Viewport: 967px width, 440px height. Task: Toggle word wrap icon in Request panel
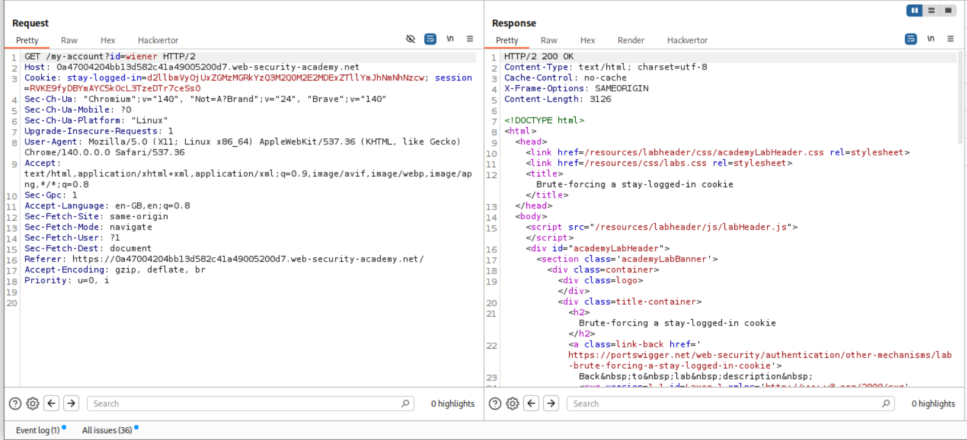coord(430,39)
